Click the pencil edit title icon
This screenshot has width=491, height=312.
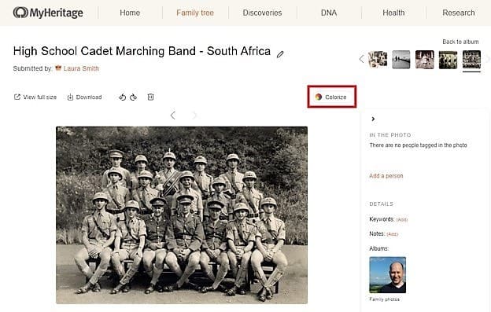[280, 54]
